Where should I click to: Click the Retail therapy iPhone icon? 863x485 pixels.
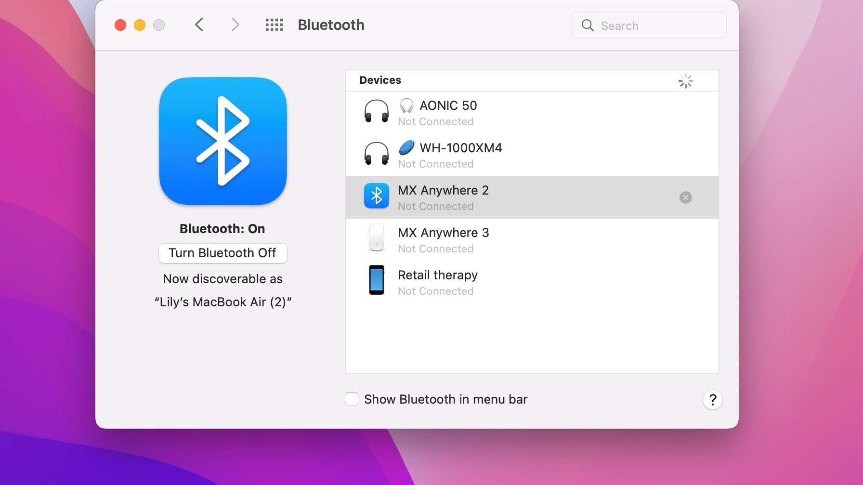coord(377,280)
